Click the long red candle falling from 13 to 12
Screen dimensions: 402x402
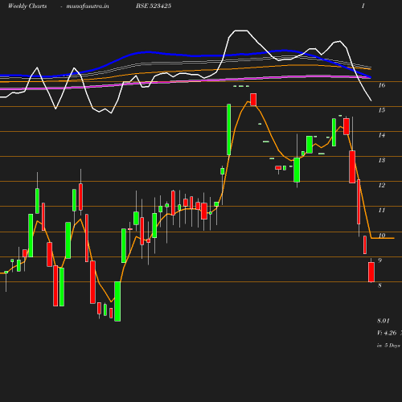[352, 166]
